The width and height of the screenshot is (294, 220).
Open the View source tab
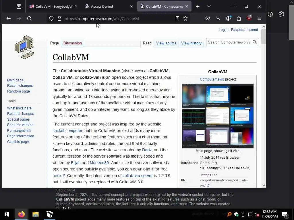click(166, 43)
